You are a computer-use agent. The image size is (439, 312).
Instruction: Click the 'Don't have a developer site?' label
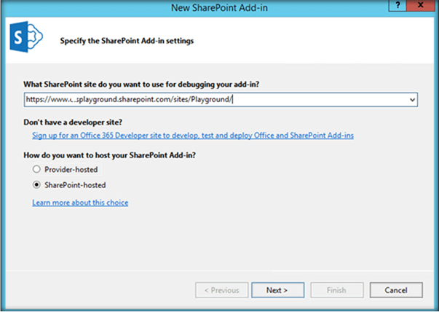pyautogui.click(x=74, y=122)
